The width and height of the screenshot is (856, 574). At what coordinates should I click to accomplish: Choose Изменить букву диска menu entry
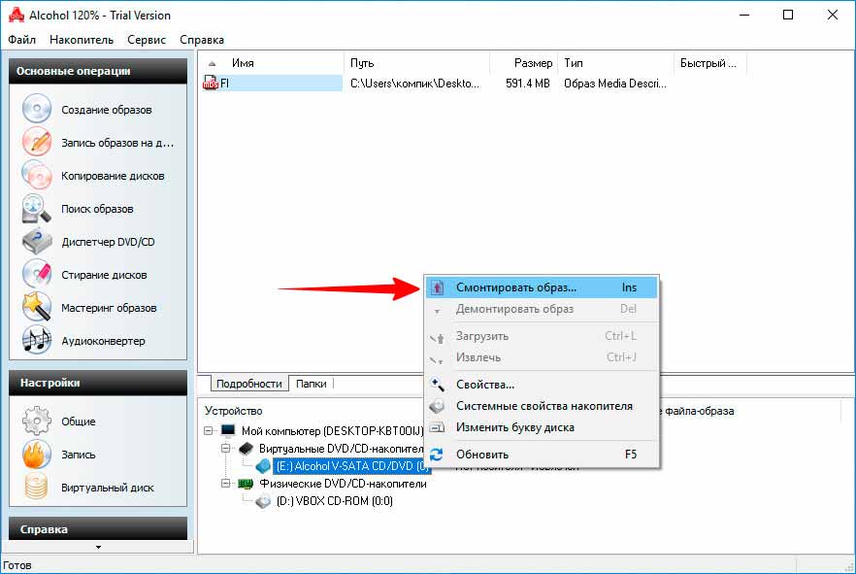[542, 427]
